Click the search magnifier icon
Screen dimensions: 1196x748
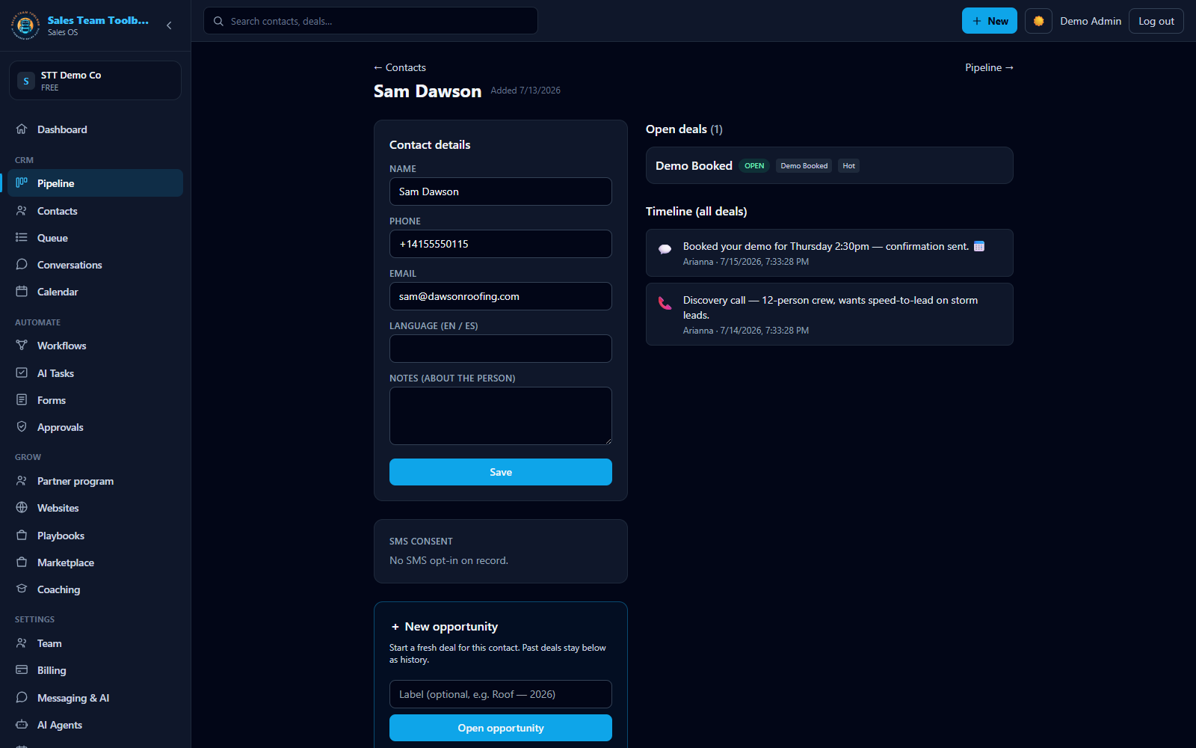pos(218,21)
